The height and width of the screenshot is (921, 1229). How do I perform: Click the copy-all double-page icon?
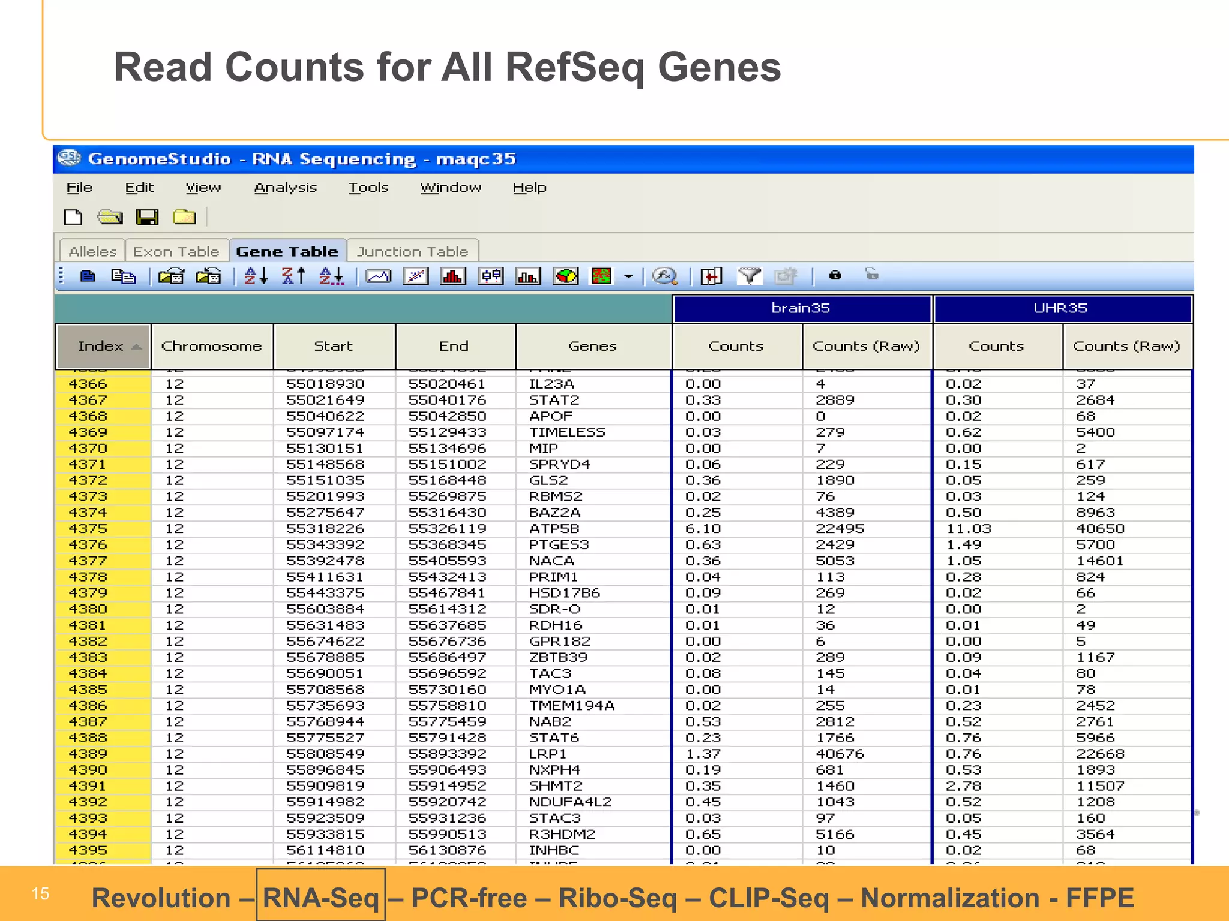pyautogui.click(x=124, y=276)
